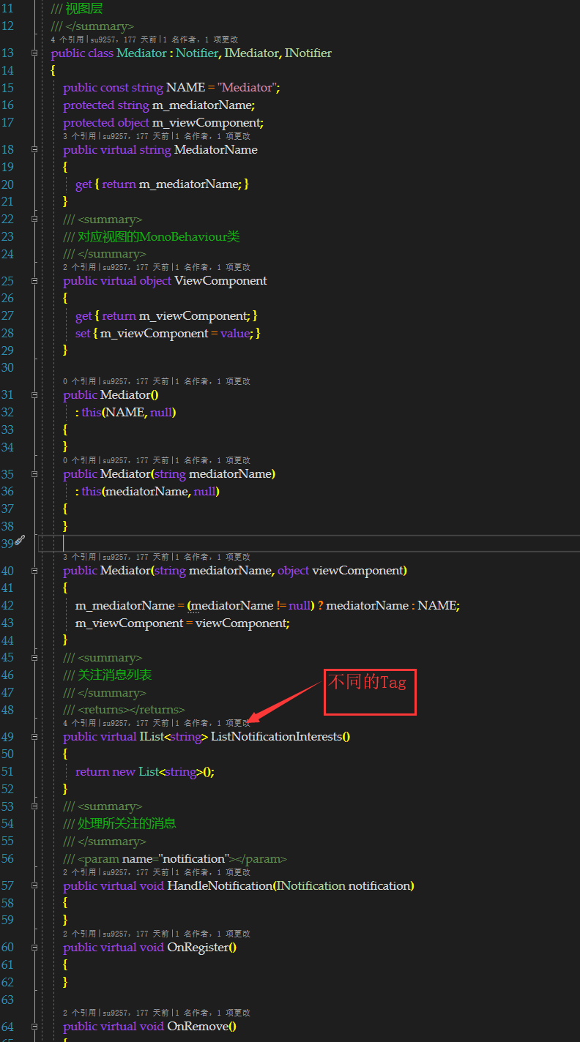Screen dimensions: 580x1042
Task: Open 2 个引用 link above OnRegister
Action: (80, 934)
